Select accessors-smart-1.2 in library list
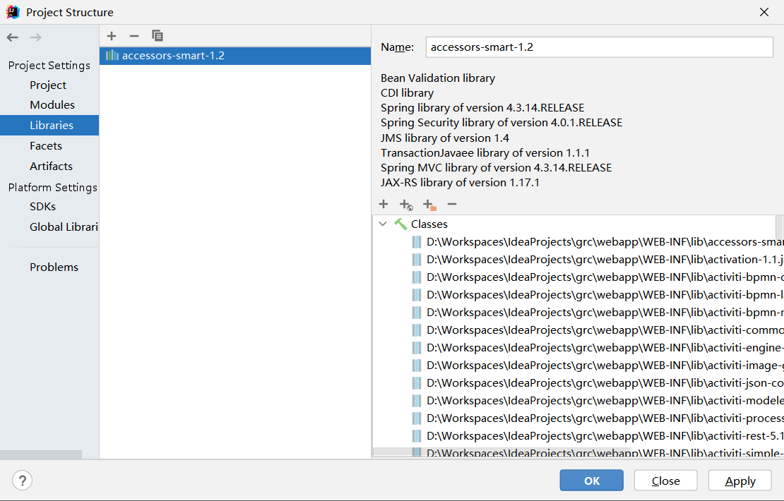Viewport: 784px width, 501px height. 235,56
